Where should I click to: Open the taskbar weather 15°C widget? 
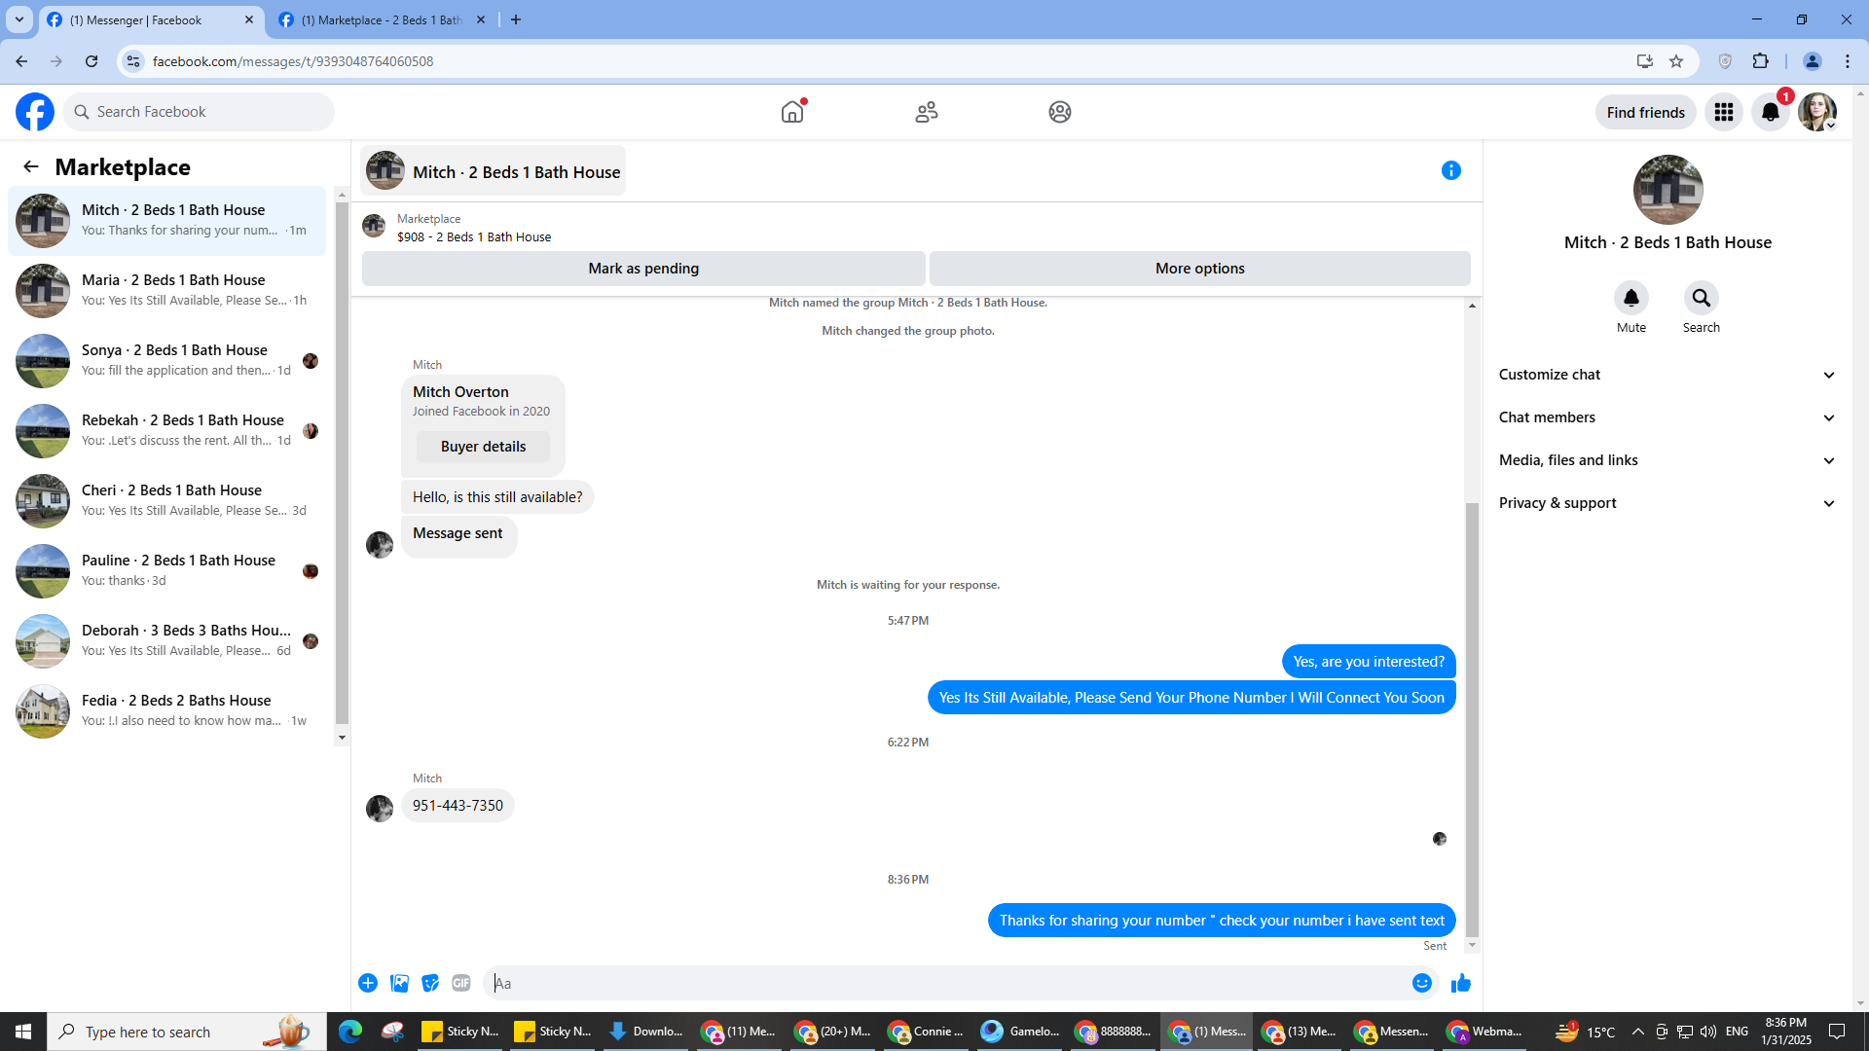point(1585,1032)
